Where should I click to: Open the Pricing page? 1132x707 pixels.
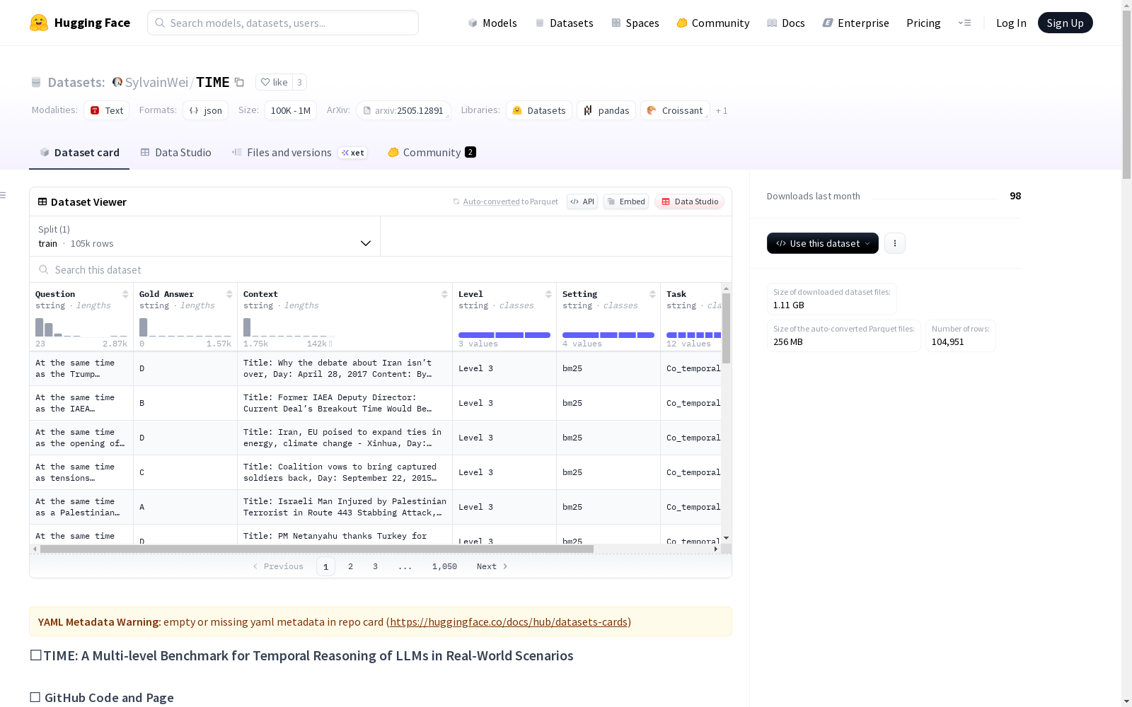click(923, 23)
